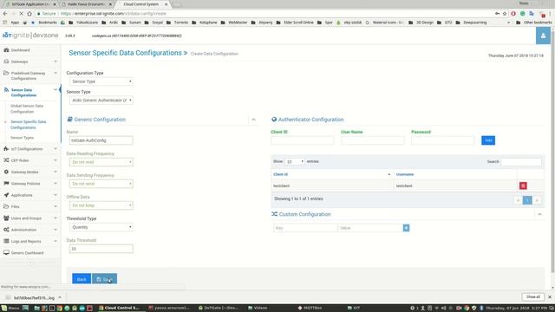The height and width of the screenshot is (312, 555).
Task: Click the Gateway Policies flag icon
Action: pos(6,183)
